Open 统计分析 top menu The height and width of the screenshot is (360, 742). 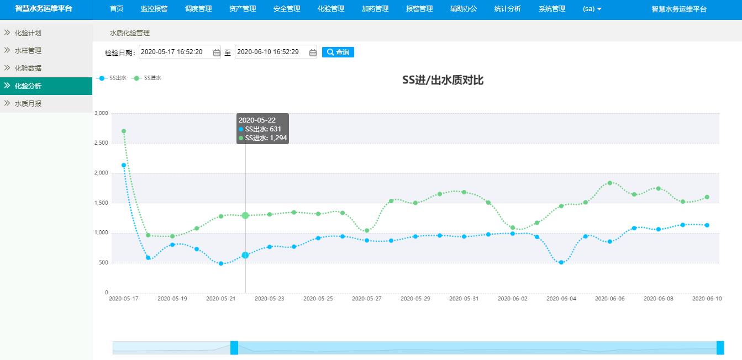[508, 9]
